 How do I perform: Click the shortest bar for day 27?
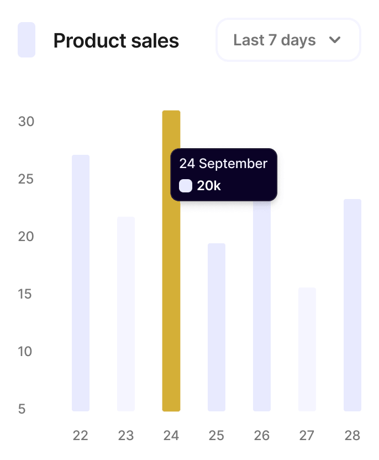[307, 349]
